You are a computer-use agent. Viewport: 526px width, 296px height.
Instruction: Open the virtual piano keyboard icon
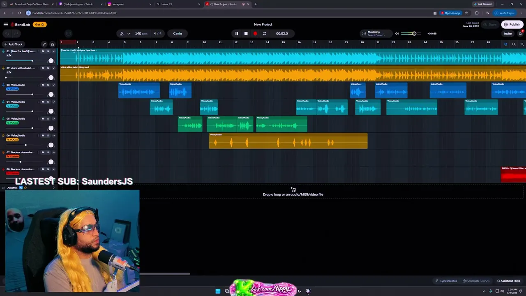point(69,34)
